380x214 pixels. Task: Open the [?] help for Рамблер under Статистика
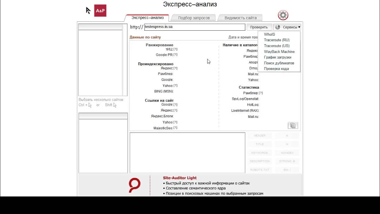[261, 93]
